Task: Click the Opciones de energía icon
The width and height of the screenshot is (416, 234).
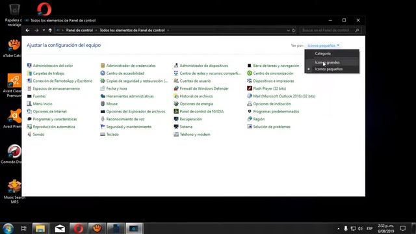Action: point(176,104)
